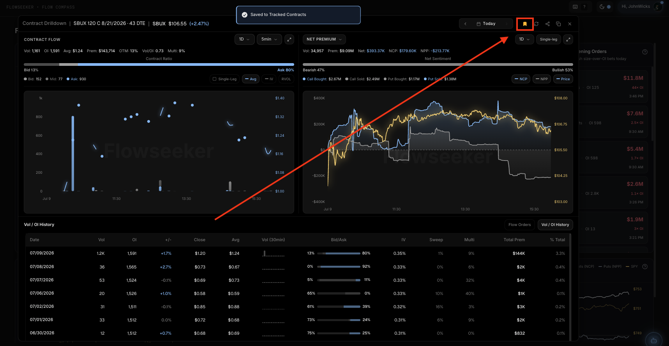Toggle Call Sold legend entry
Screen dimensions: 669x346
362,79
